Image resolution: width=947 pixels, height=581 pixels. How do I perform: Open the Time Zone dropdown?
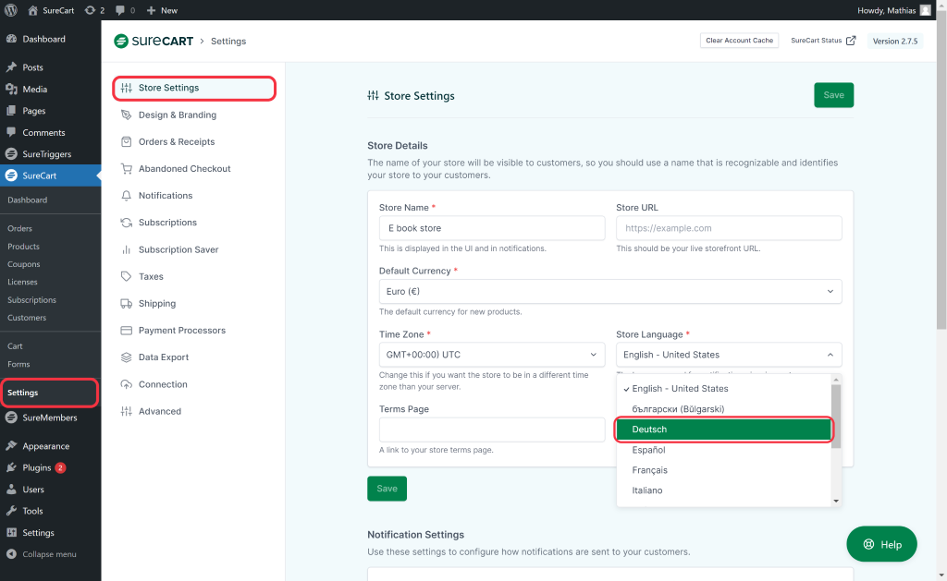pos(492,355)
